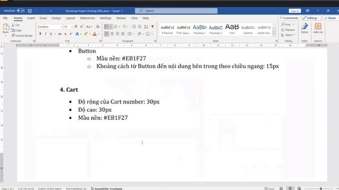
Task: Toggle Italic formatting
Action: pos(46,34)
